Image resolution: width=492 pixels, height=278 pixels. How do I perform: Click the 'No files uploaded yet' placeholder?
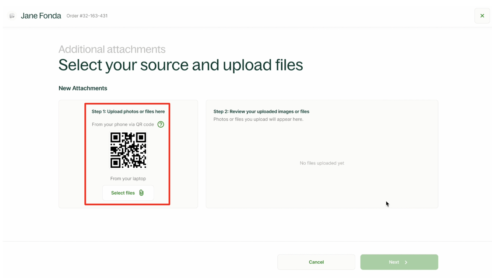point(322,163)
